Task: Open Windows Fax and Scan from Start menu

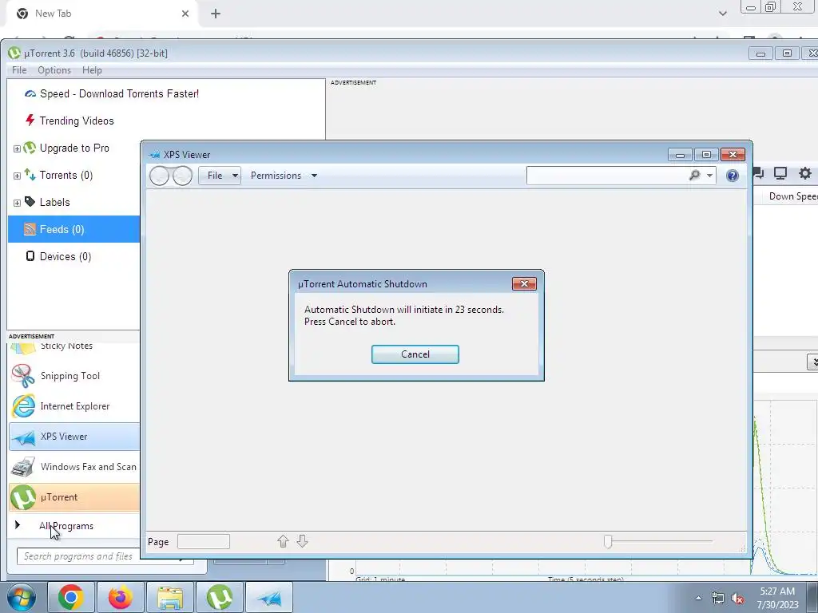Action: (74, 466)
